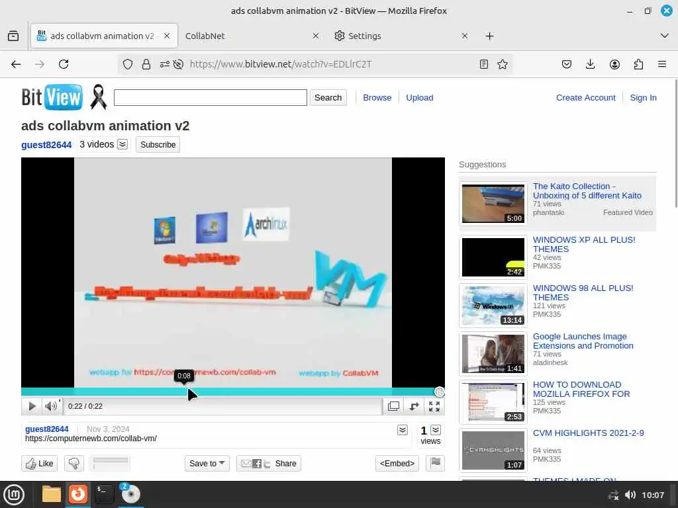Open the Firefox View icon left of the tabs
Image resolution: width=678 pixels, height=508 pixels.
point(13,36)
